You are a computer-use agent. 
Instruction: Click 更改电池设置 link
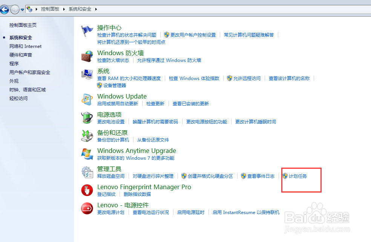coord(111,122)
